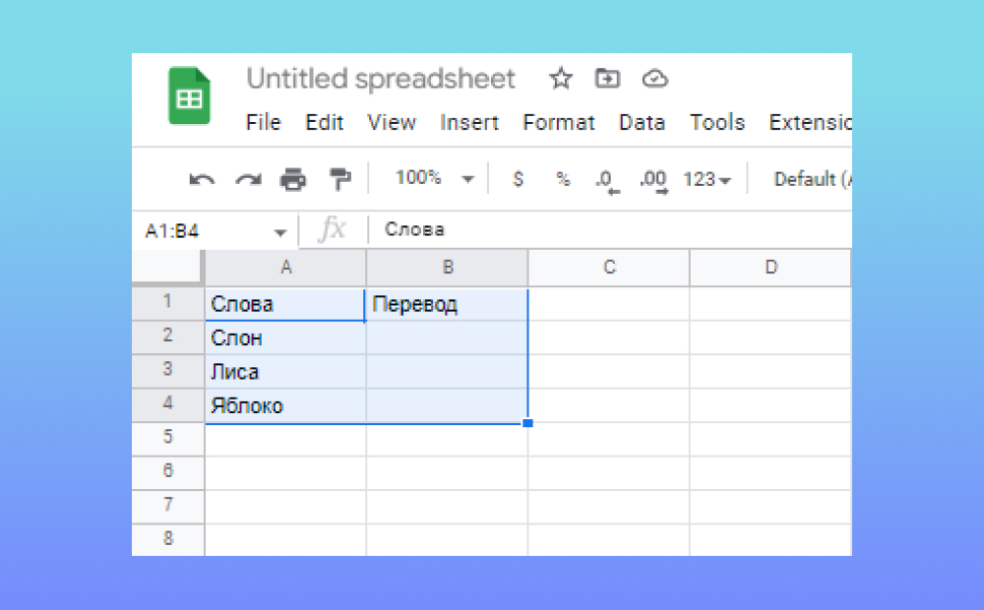Image resolution: width=984 pixels, height=610 pixels.
Task: Activate the Paint format tool
Action: 340,179
